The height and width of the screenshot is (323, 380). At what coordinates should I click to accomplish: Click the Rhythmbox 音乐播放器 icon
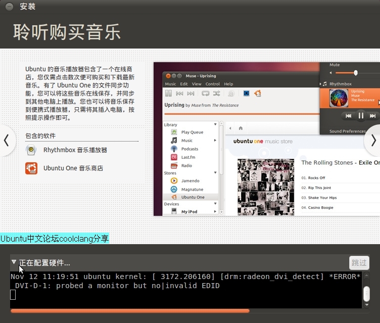pos(31,150)
